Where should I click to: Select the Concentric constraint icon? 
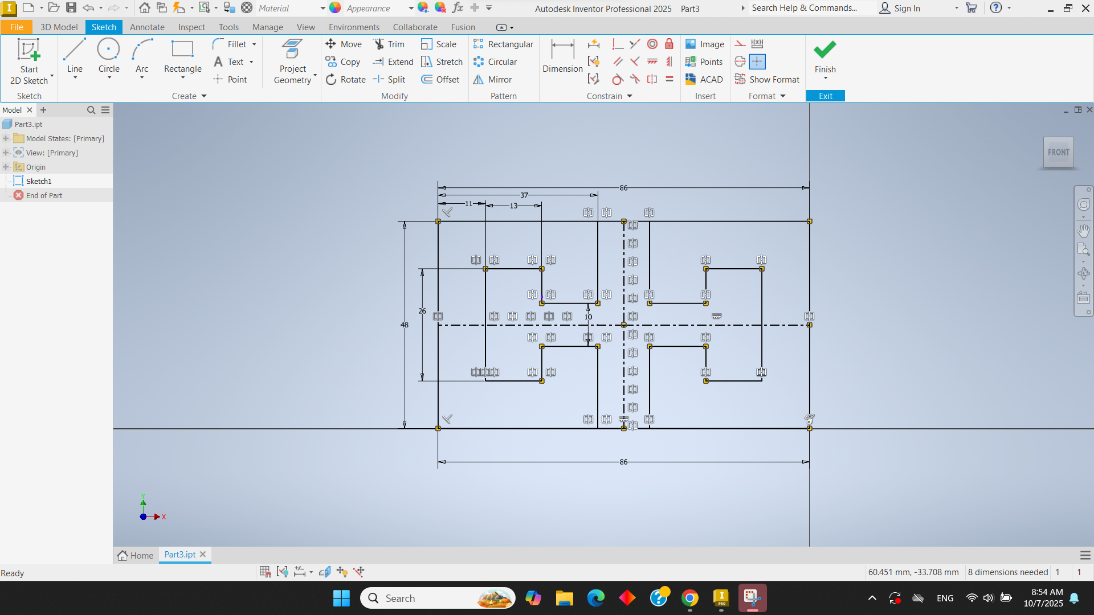(x=652, y=44)
